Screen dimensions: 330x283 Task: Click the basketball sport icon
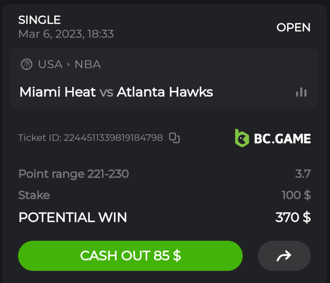[26, 64]
